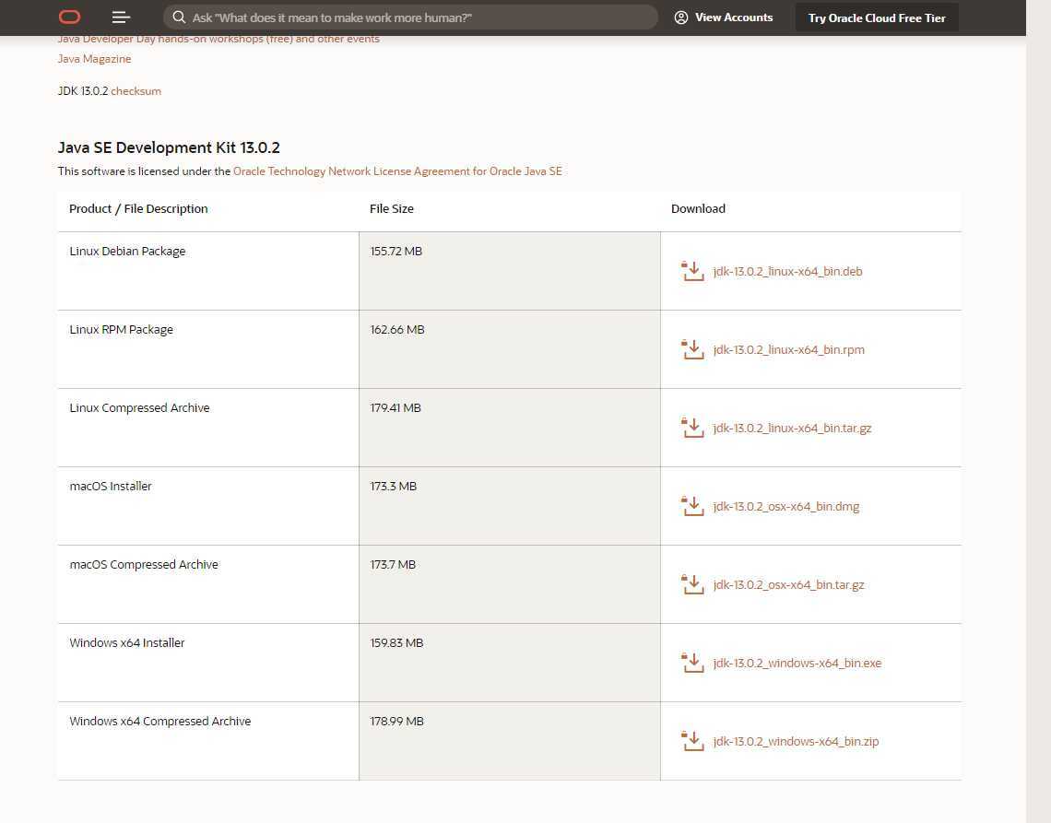
Task: Click the '155.72 MB' file size
Action: pos(396,252)
